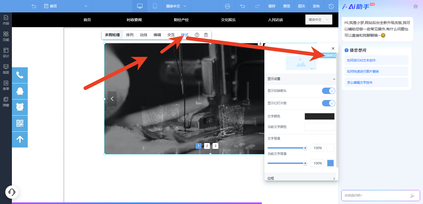Click the back-to-top arrow icon
This screenshot has height=204, width=423.
[20, 139]
